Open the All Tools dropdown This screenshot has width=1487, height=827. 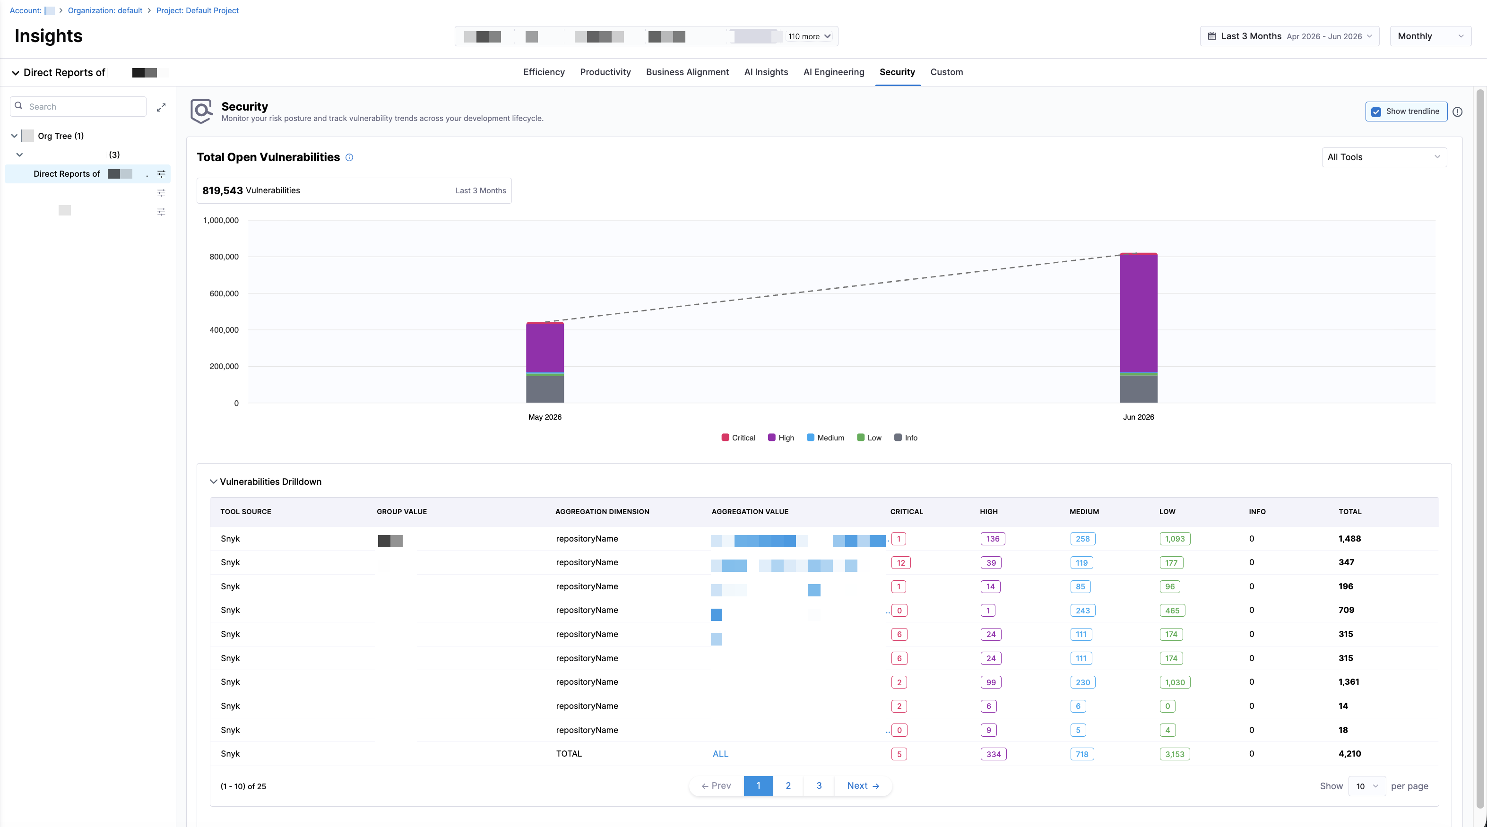[x=1383, y=157]
